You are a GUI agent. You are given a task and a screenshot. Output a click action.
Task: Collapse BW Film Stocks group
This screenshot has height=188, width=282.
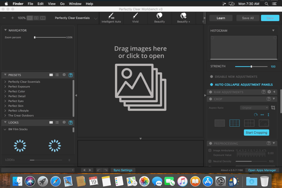click(x=5, y=129)
